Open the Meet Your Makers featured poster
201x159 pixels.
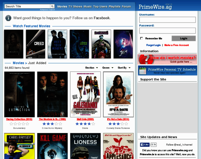click(57, 44)
